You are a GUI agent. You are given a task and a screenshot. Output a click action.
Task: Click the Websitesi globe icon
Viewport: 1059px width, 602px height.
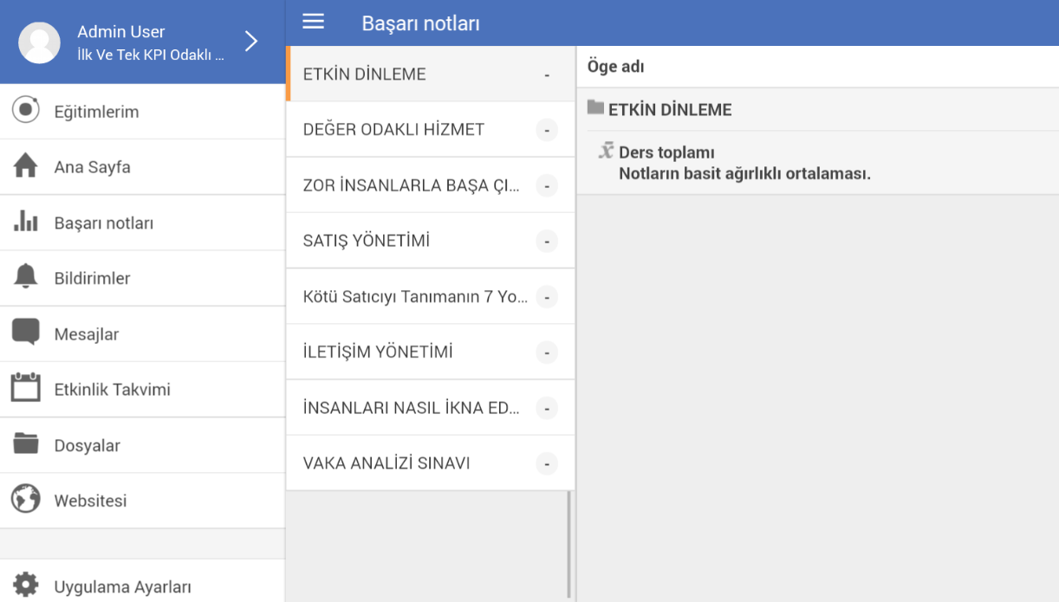tap(26, 500)
